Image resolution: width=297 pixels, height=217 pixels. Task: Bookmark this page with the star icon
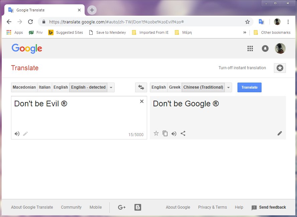(x=248, y=22)
